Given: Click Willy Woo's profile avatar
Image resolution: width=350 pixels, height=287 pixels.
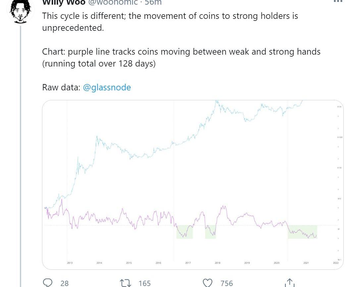Looking at the screenshot, I should (x=21, y=11).
